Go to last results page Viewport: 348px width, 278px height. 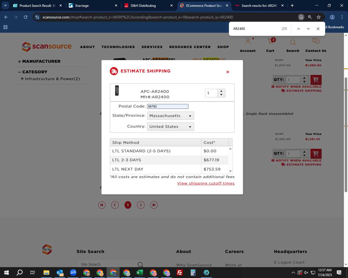pos(154,205)
